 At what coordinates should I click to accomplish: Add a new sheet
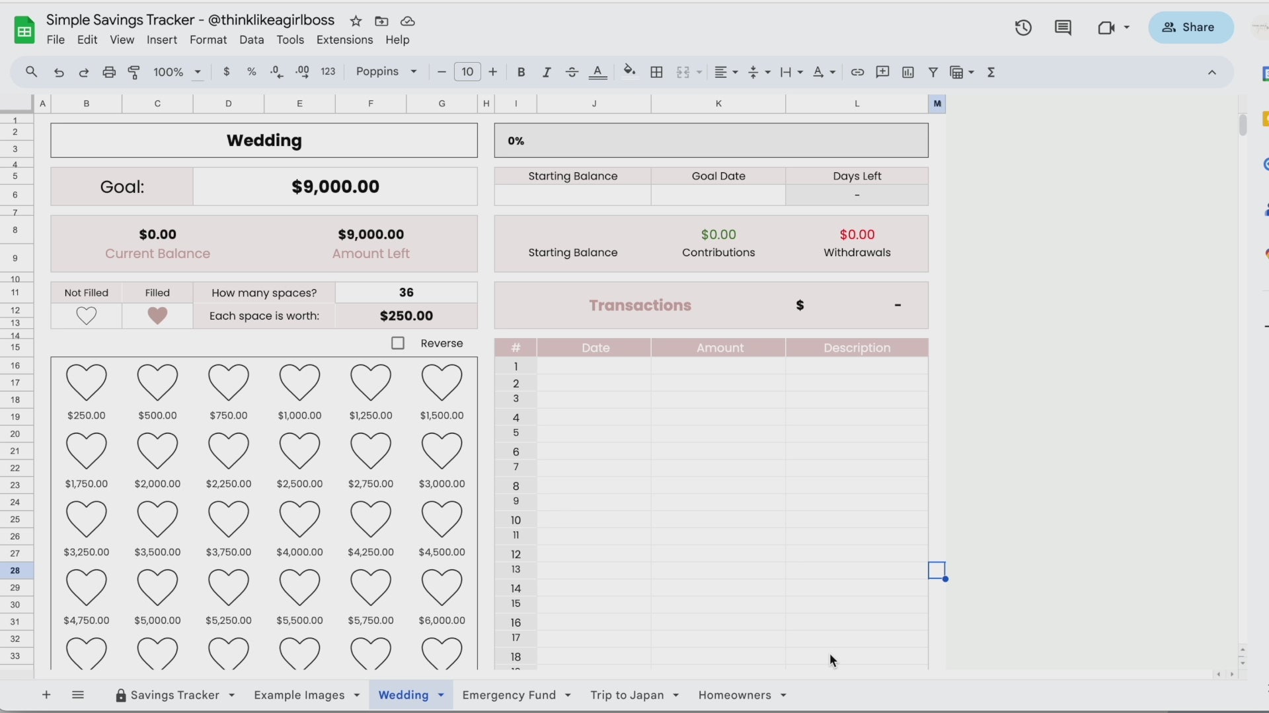(x=46, y=695)
